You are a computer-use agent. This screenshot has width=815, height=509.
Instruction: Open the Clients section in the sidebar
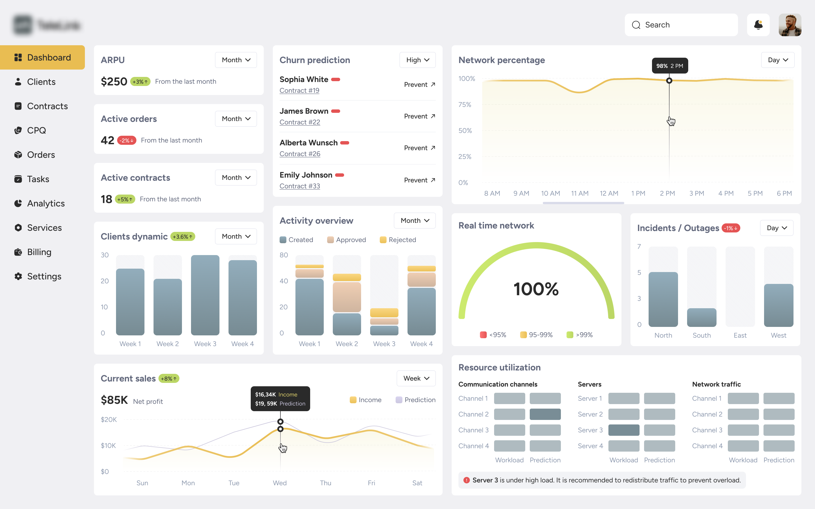(41, 81)
